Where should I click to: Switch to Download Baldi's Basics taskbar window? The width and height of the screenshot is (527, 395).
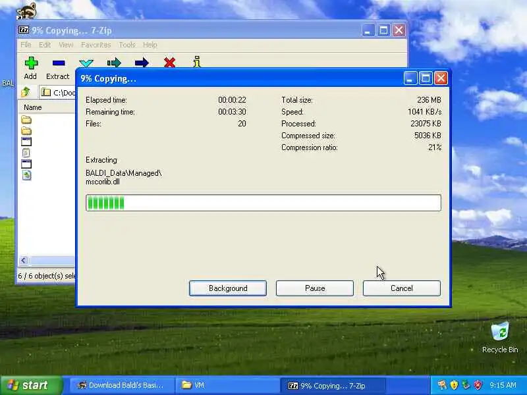click(x=121, y=385)
